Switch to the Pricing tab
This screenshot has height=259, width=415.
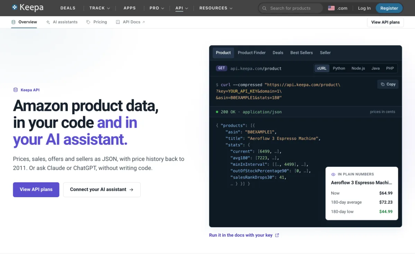[96, 22]
